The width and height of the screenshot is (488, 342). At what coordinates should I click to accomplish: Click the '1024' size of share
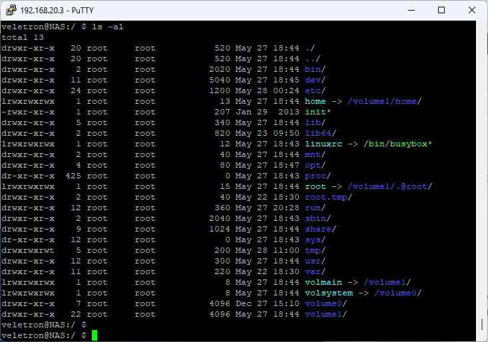point(220,229)
